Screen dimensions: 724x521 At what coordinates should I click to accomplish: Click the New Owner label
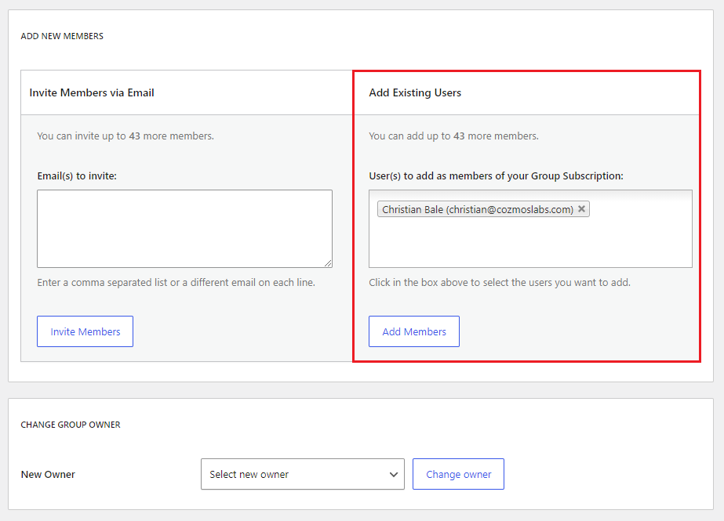coord(48,475)
